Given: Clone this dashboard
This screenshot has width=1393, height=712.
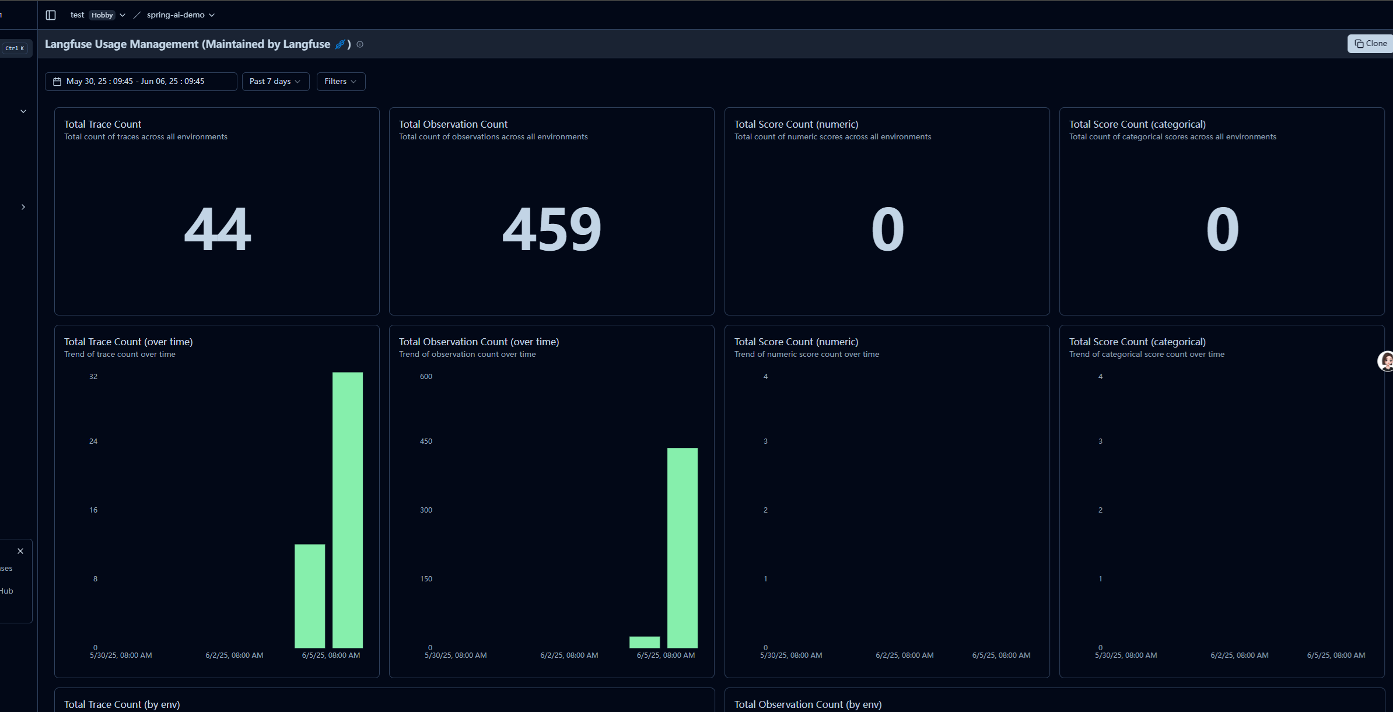Looking at the screenshot, I should coord(1370,44).
